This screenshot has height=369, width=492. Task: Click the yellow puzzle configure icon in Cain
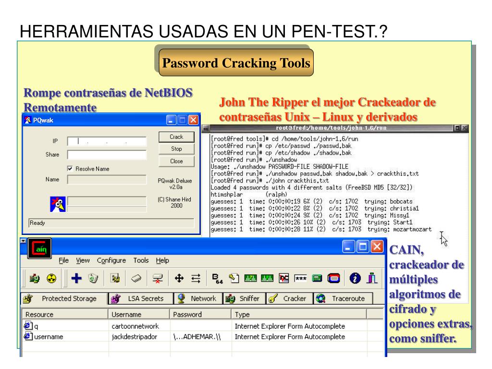coord(115,278)
